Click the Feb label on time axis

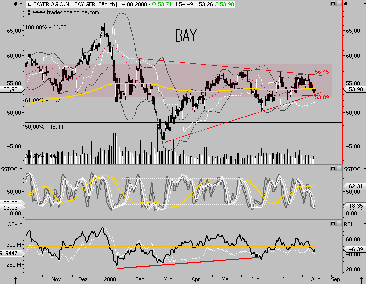[140, 279]
